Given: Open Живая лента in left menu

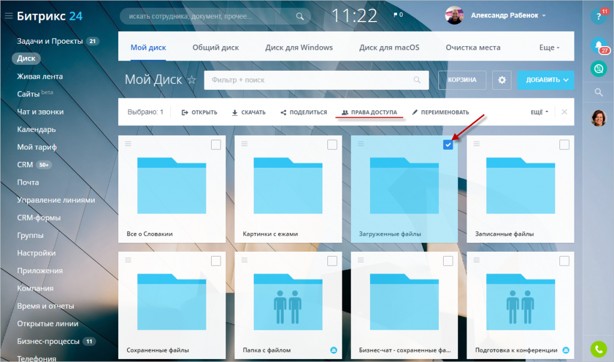Looking at the screenshot, I should point(40,77).
